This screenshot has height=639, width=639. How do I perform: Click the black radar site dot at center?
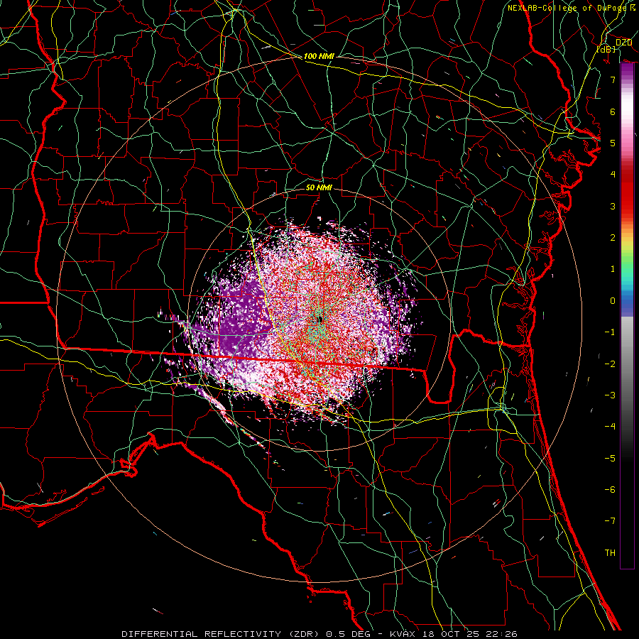point(320,320)
